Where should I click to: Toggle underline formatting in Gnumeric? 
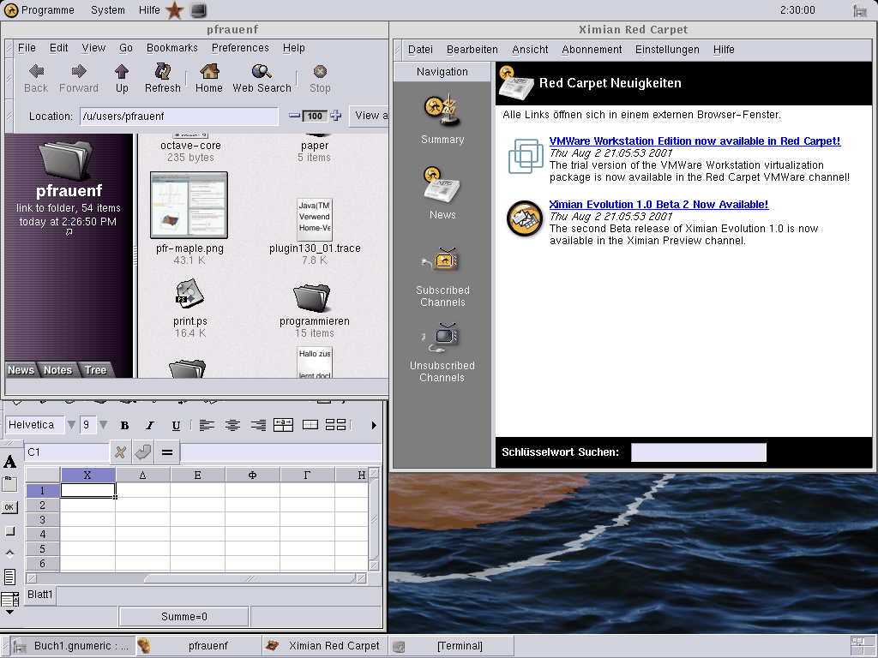(x=176, y=426)
